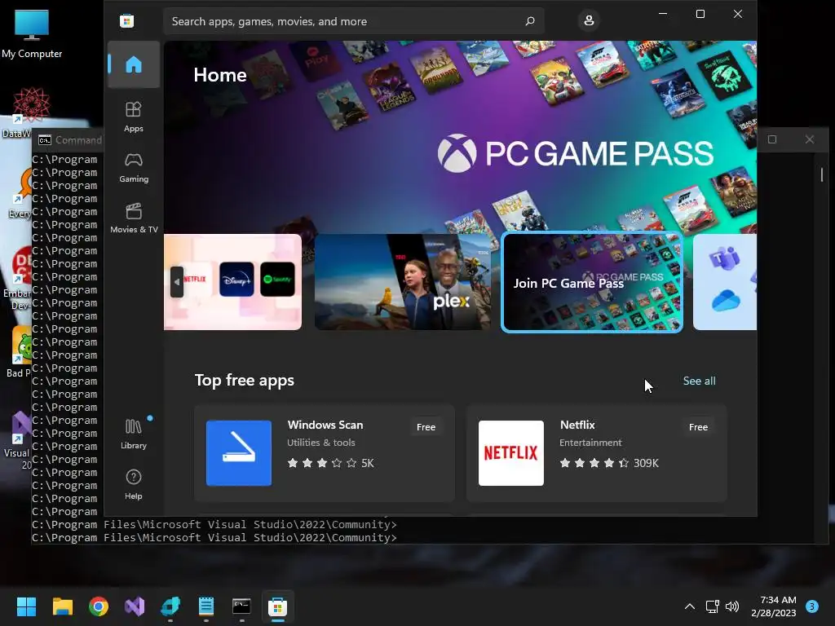Maximize the Command Prompt window
This screenshot has height=626, width=835.
(x=772, y=139)
